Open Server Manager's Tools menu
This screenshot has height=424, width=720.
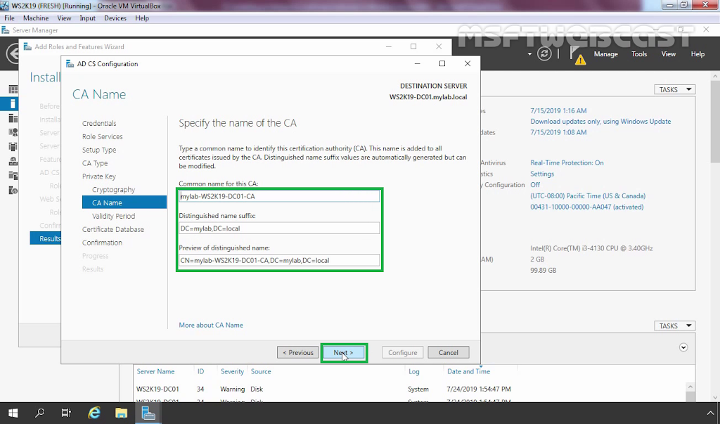click(x=639, y=53)
